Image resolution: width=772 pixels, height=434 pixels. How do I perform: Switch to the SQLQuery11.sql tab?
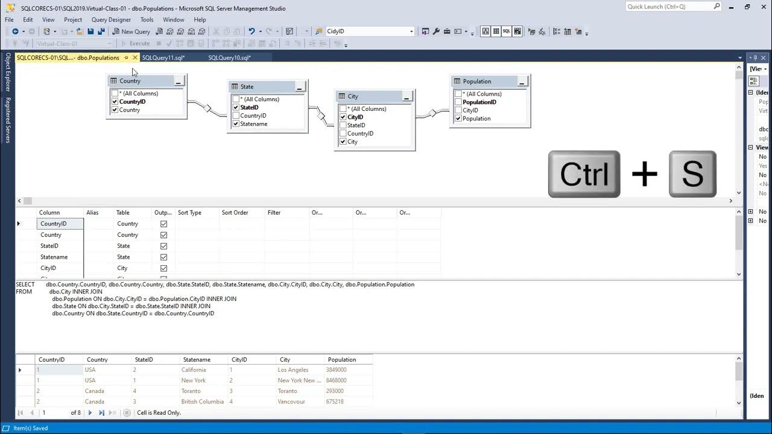[163, 58]
